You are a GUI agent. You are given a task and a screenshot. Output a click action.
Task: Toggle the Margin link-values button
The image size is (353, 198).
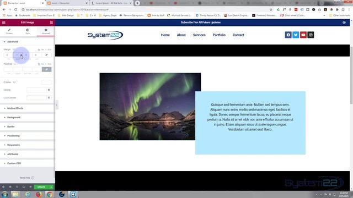[46, 55]
